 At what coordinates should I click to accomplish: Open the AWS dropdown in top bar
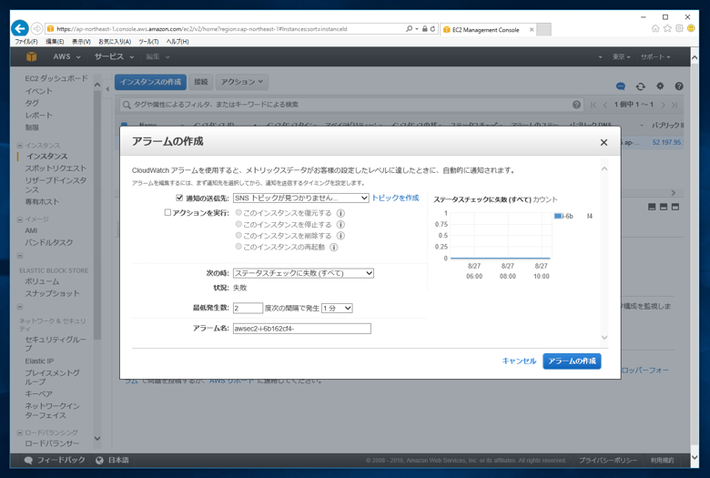(x=66, y=56)
